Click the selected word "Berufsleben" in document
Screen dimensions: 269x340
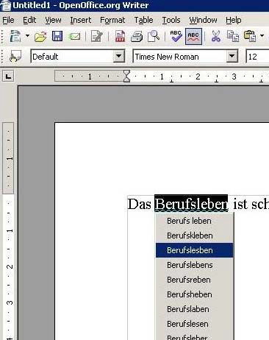tap(191, 204)
